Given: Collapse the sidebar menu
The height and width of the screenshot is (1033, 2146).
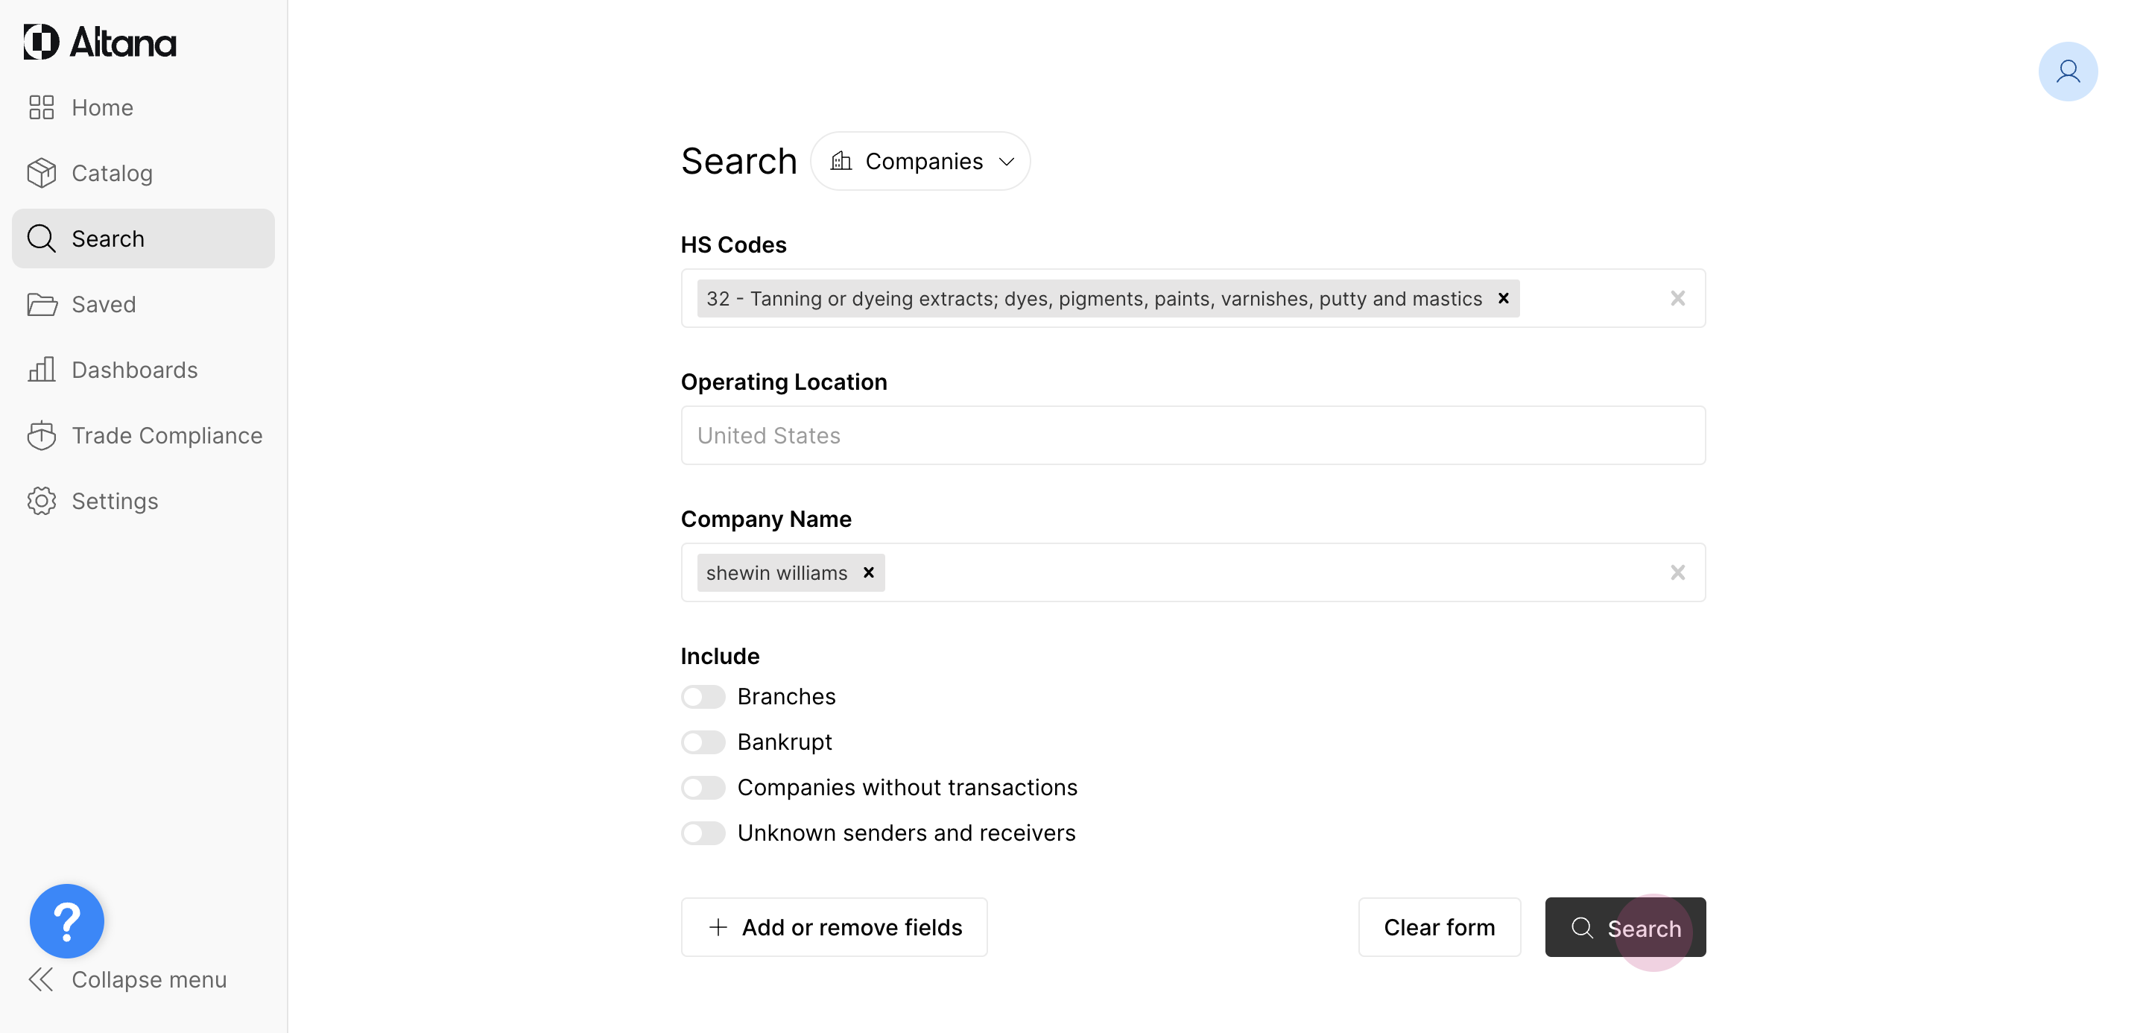Looking at the screenshot, I should pos(127,979).
